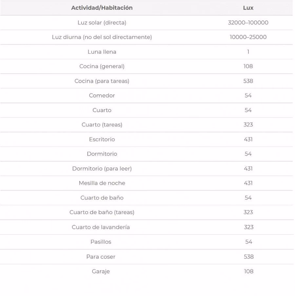The image size is (295, 296).
Task: Select the Pasillos row label
Action: 101,242
